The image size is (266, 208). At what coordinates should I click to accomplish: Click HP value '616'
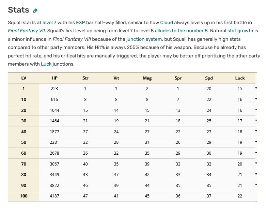click(54, 100)
